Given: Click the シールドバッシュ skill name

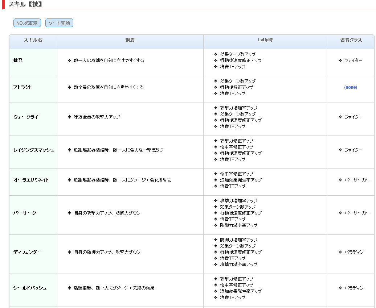Looking at the screenshot, I should [x=30, y=288].
